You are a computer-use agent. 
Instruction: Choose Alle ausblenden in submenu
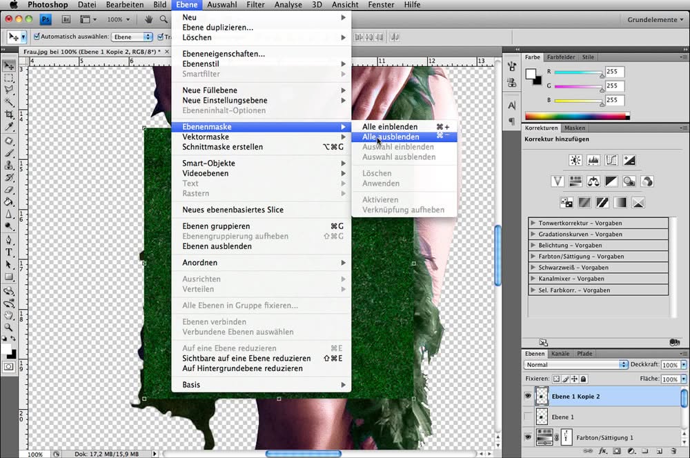pyautogui.click(x=404, y=137)
